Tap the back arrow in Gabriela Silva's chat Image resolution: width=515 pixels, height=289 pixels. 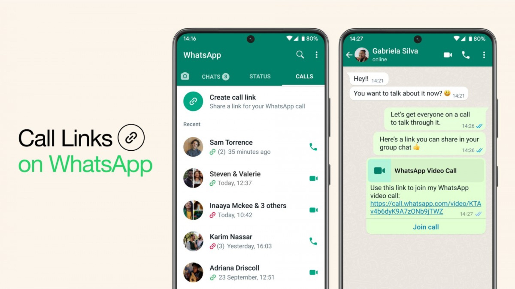[350, 54]
